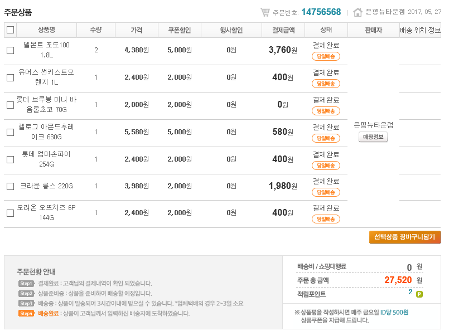Open 매장정보 for 은평뉴타운점
This screenshot has width=454, height=331.
pos(373,137)
